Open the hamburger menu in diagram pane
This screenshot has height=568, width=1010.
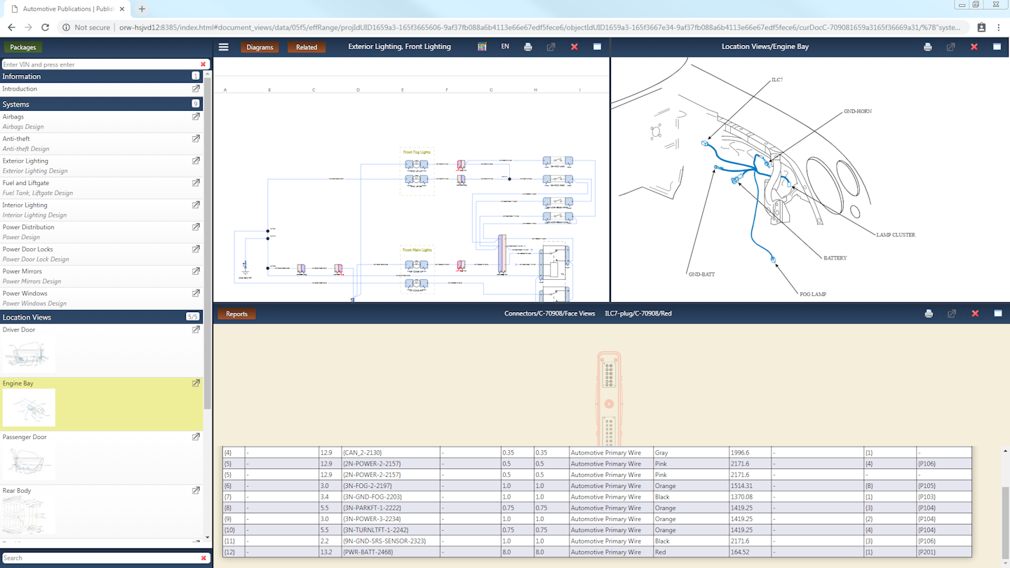coord(224,47)
